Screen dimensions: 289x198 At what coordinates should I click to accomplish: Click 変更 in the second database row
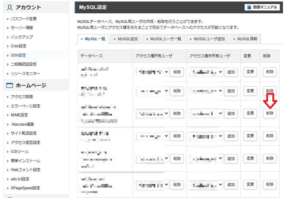click(x=250, y=91)
